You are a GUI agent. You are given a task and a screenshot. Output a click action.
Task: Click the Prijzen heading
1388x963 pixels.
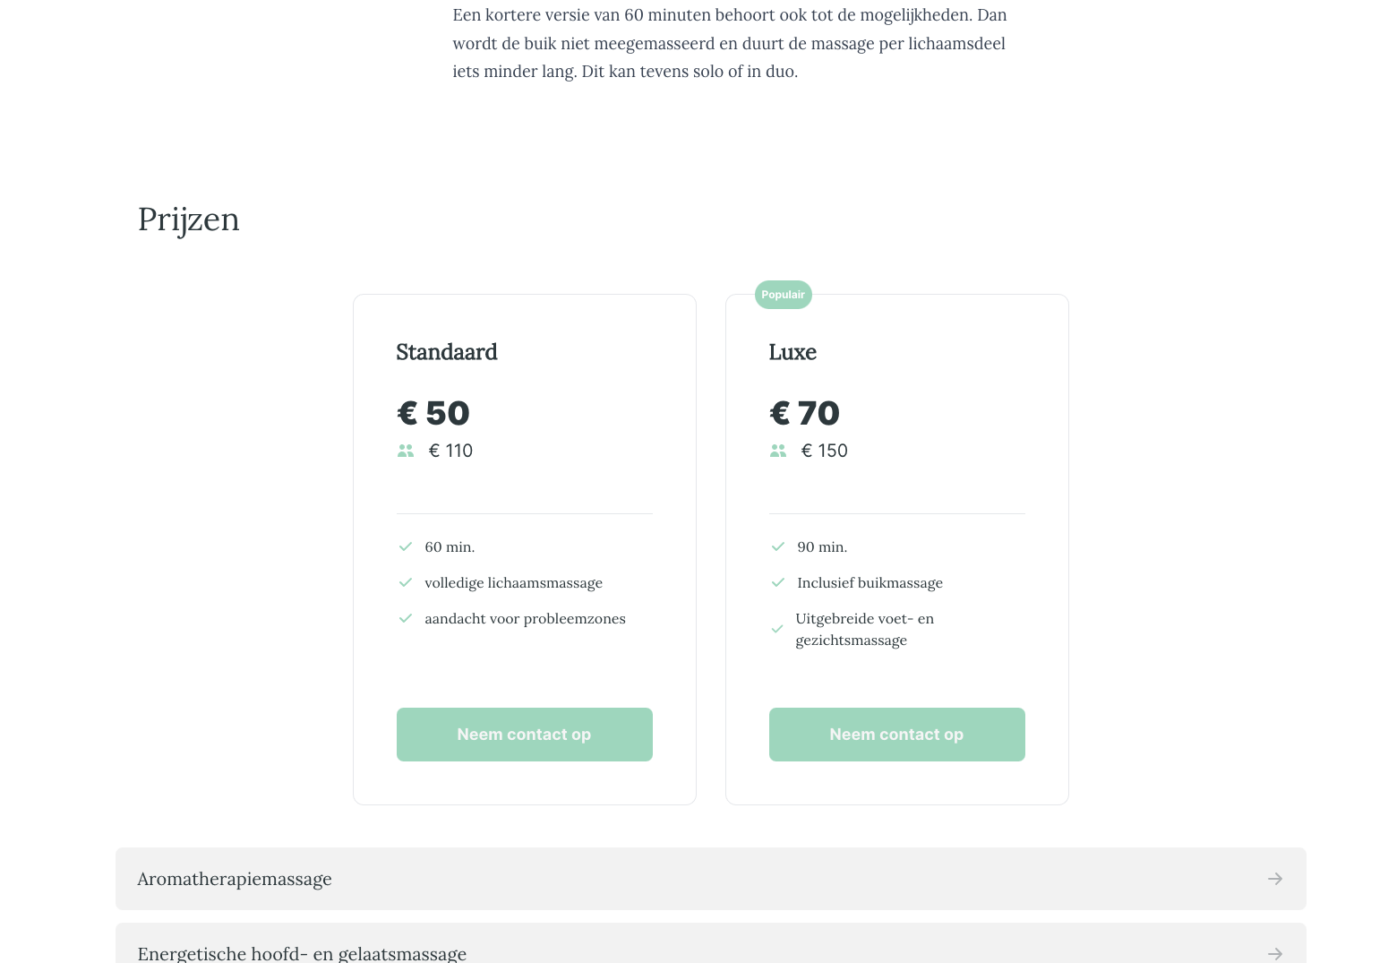point(188,219)
